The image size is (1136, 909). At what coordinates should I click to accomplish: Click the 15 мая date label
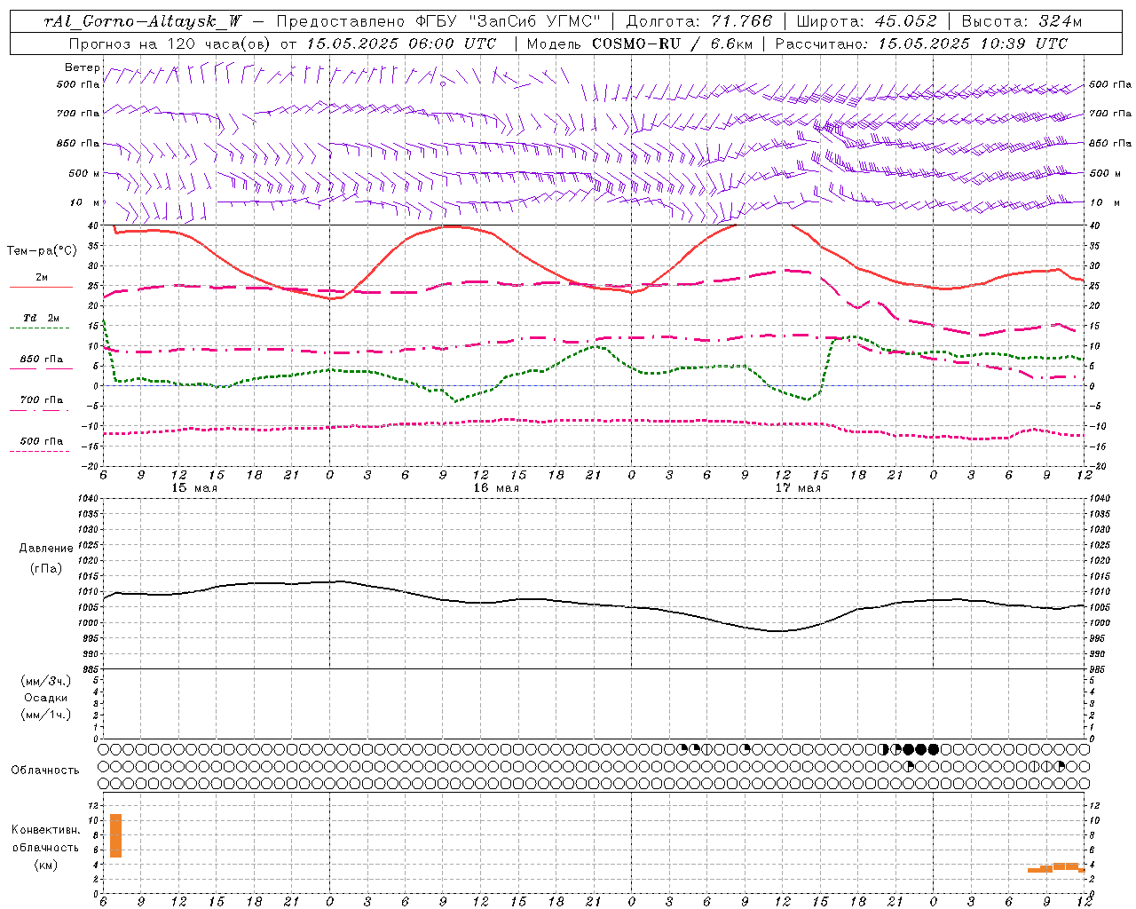click(x=194, y=488)
